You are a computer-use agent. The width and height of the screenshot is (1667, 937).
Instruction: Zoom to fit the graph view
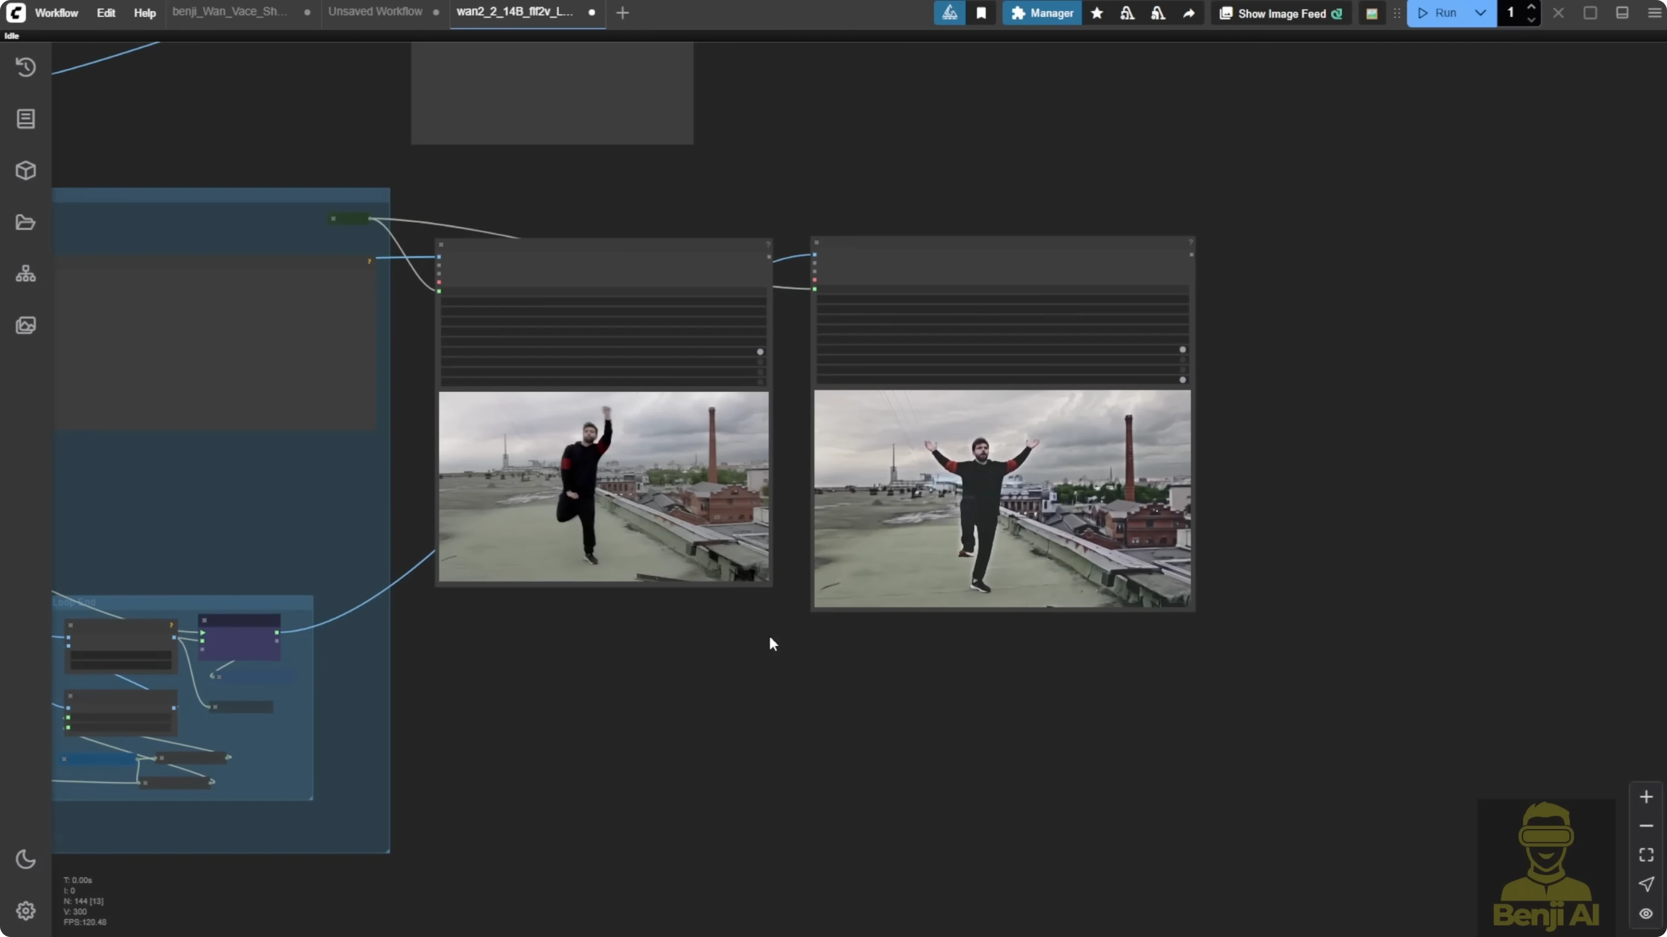tap(1646, 854)
